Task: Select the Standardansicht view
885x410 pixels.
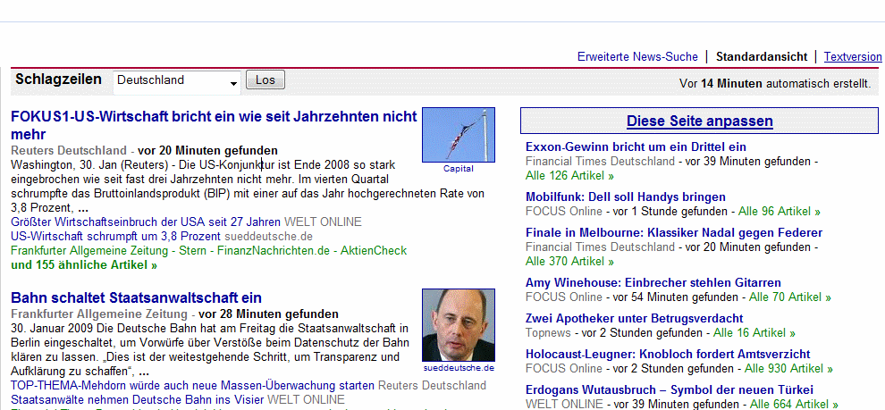Action: tap(762, 57)
